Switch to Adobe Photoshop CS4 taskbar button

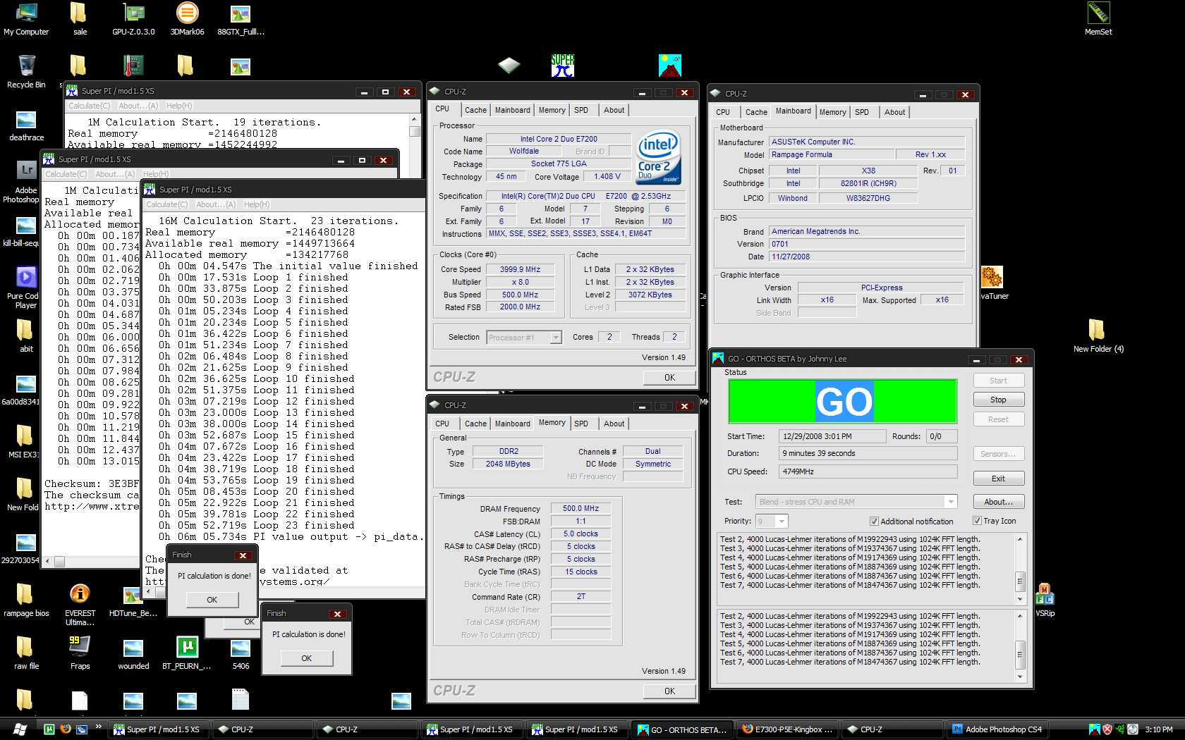point(998,729)
